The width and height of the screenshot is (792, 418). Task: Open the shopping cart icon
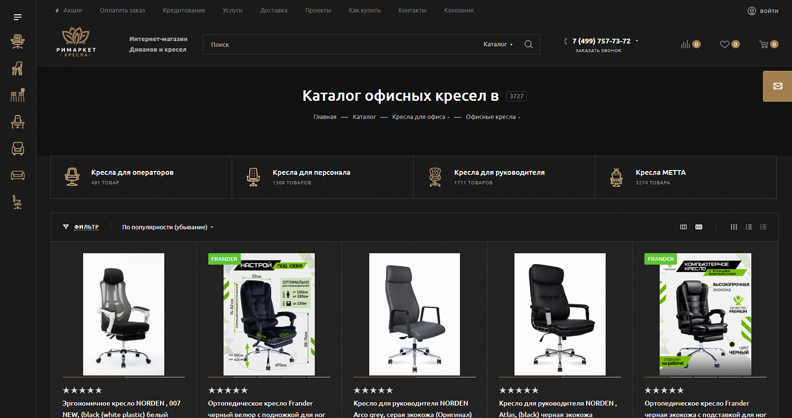click(x=763, y=44)
